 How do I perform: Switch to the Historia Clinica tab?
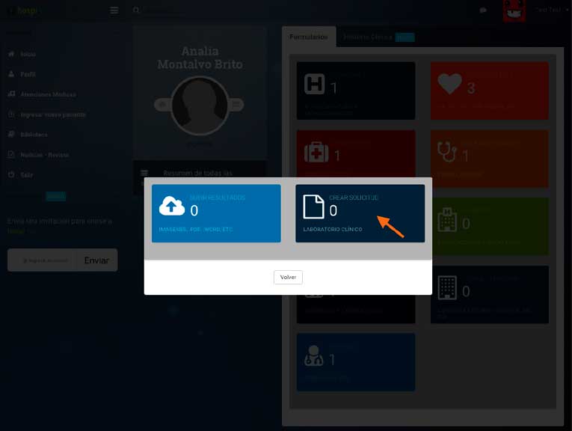368,37
